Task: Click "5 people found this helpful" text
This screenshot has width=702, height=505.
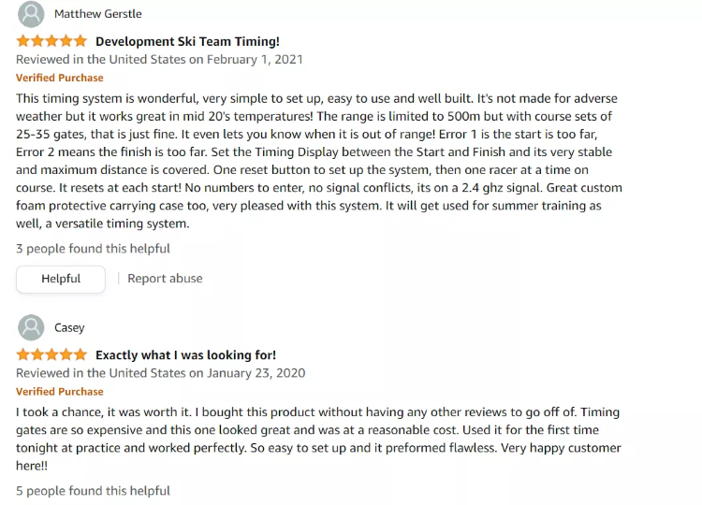Action: 93,490
